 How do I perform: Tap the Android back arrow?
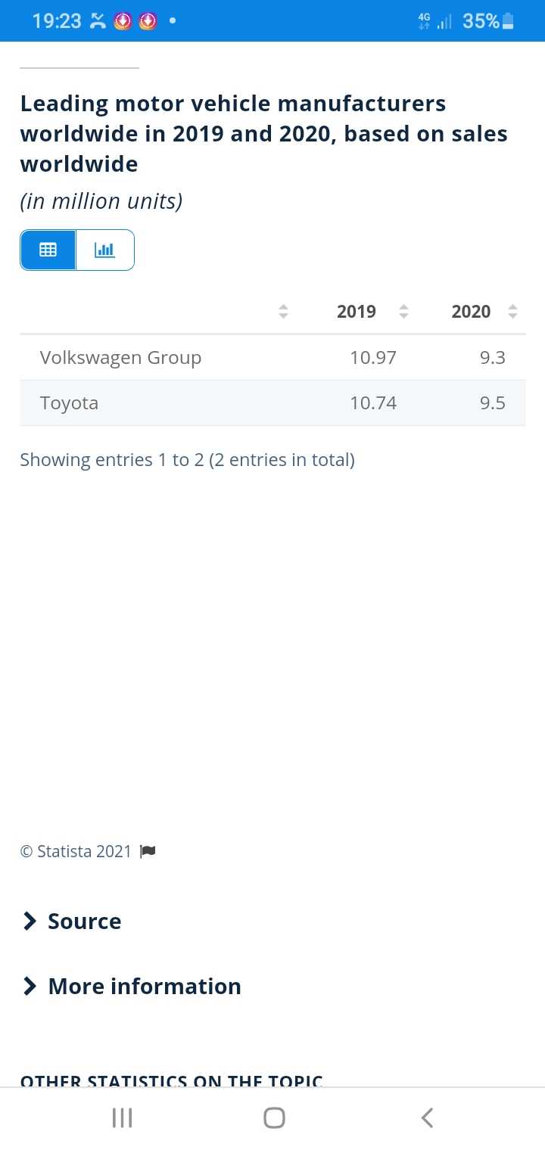pyautogui.click(x=427, y=1118)
